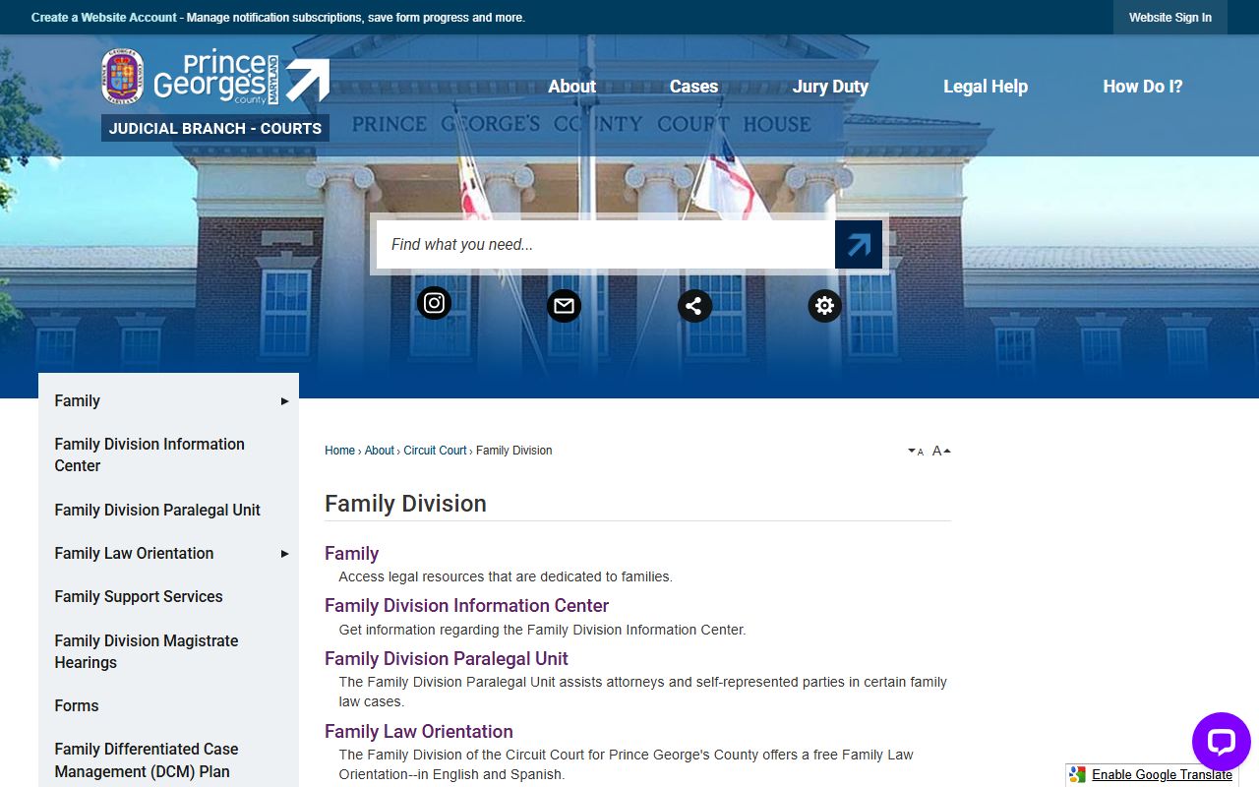This screenshot has height=787, width=1259.
Task: Click Prince George's County logo
Action: [215, 78]
